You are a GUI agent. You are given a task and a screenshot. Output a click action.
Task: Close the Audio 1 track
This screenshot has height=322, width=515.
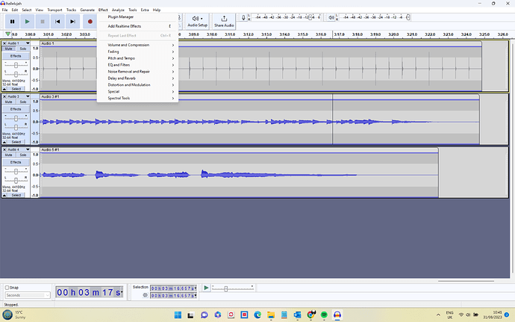pos(4,43)
